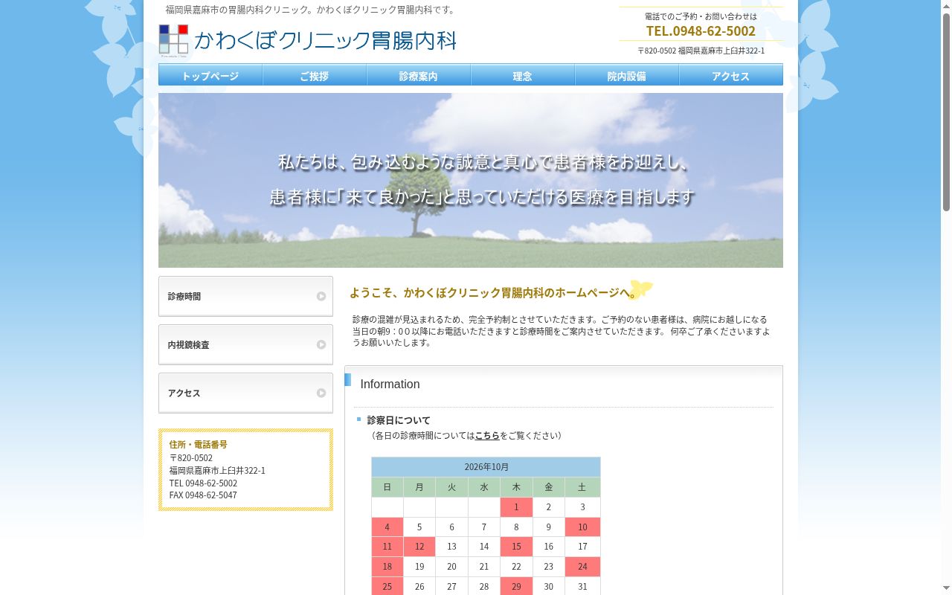The width and height of the screenshot is (952, 595).
Task: Click 電話でのご予約・お問い合わせは text
Action: [x=701, y=16]
